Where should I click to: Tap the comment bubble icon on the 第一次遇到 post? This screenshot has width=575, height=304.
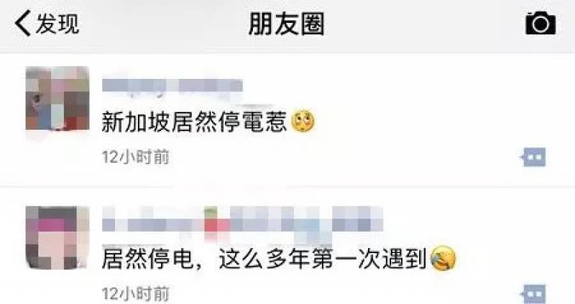(533, 294)
